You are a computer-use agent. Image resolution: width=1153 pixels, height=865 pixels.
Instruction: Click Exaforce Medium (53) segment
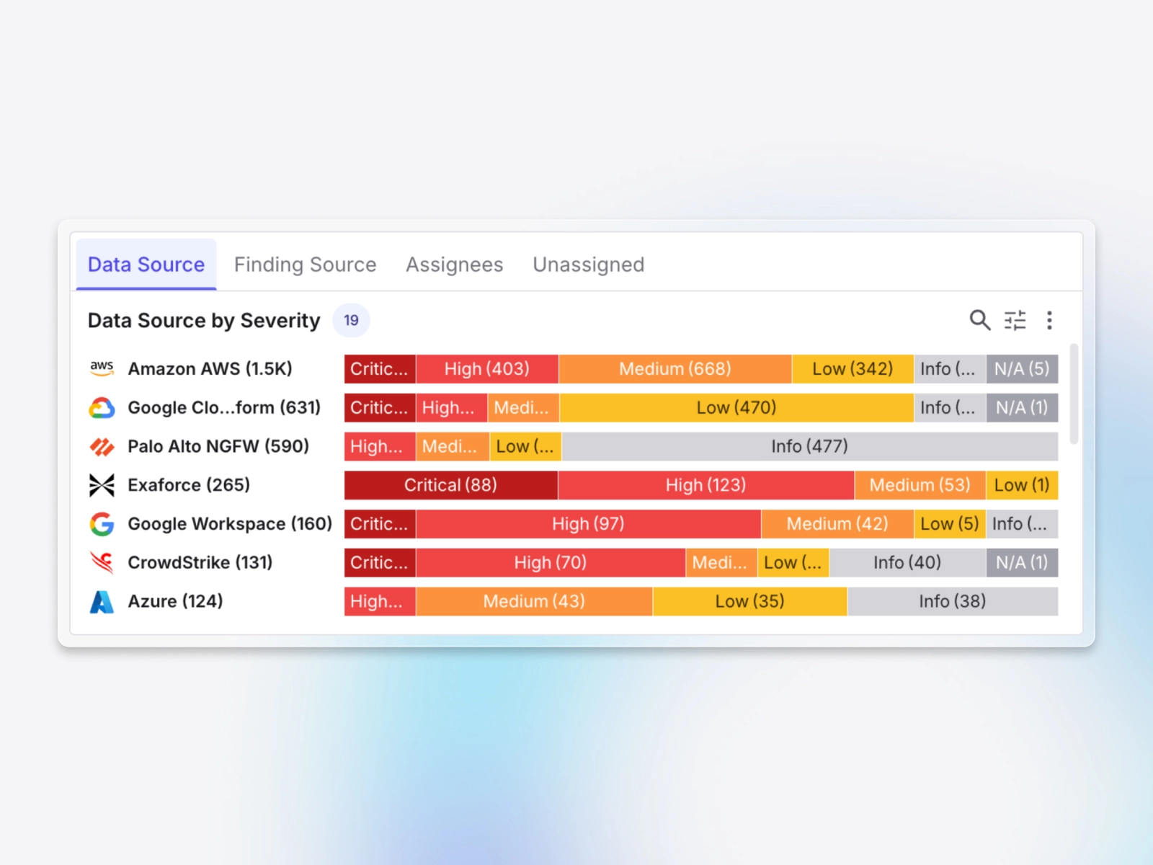coord(920,485)
